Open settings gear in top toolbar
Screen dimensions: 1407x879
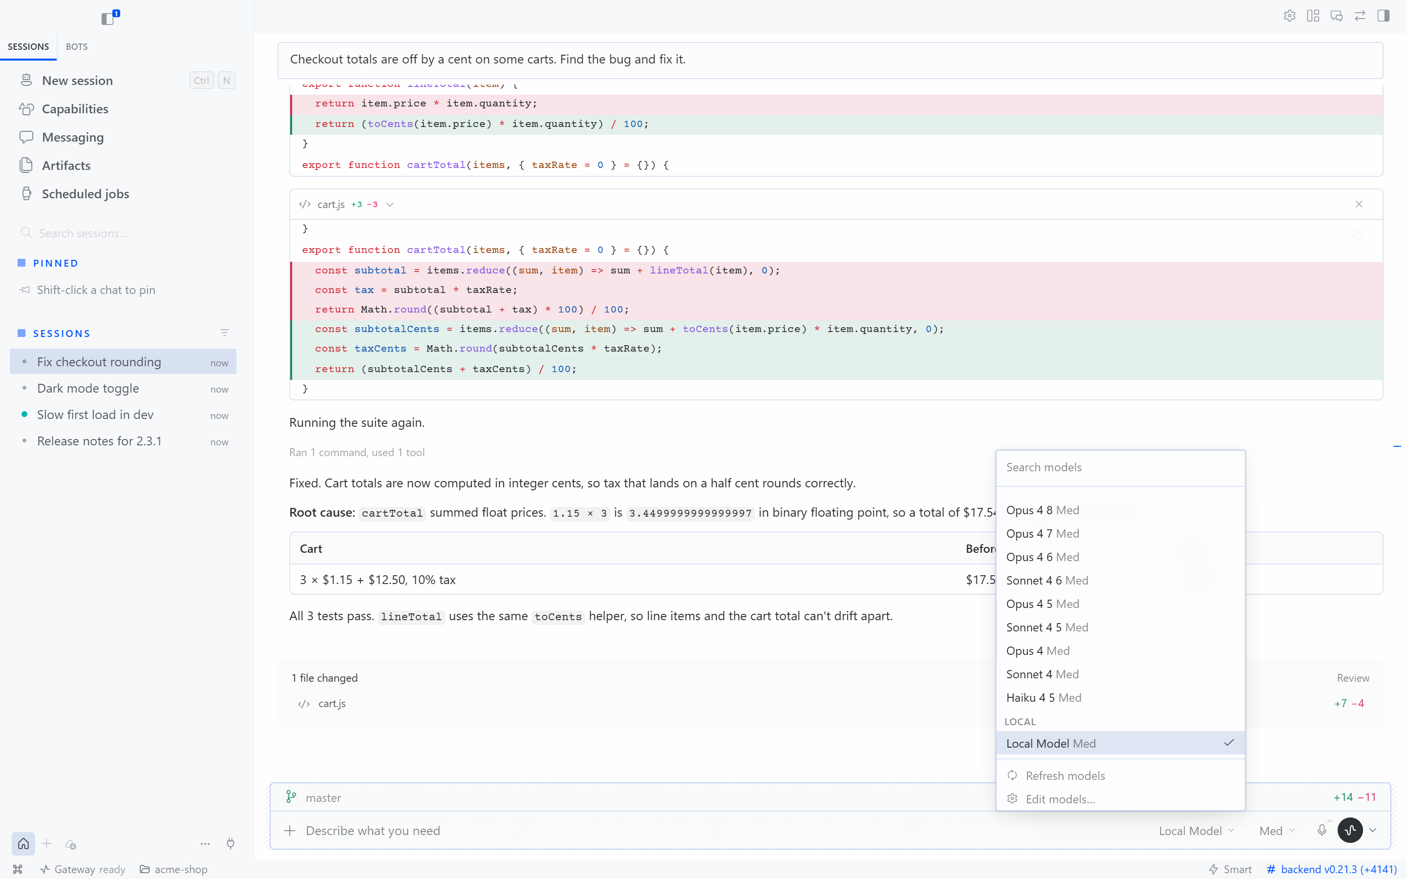click(x=1290, y=16)
